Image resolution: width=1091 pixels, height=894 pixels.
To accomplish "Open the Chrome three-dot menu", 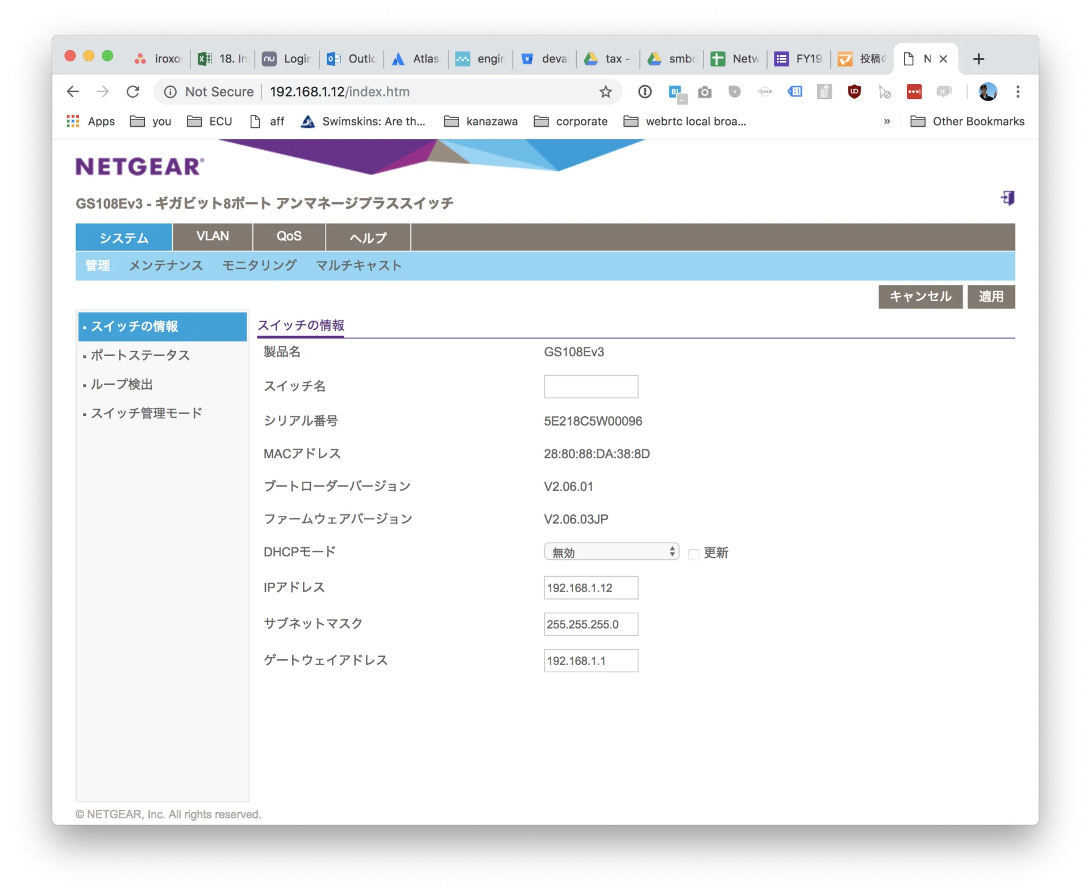I will [x=1018, y=92].
